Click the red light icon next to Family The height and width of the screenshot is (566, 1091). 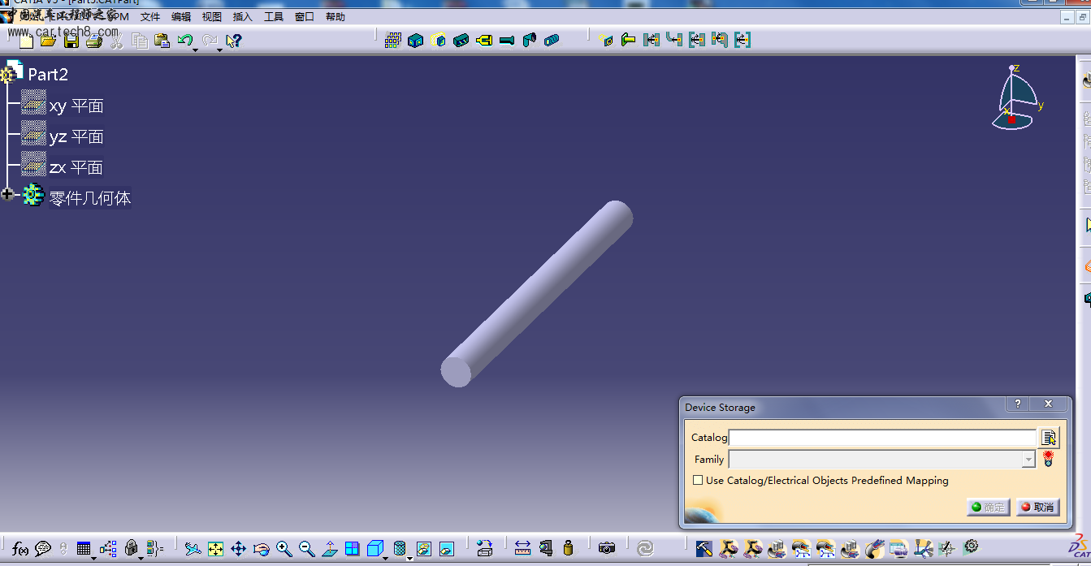click(x=1048, y=460)
